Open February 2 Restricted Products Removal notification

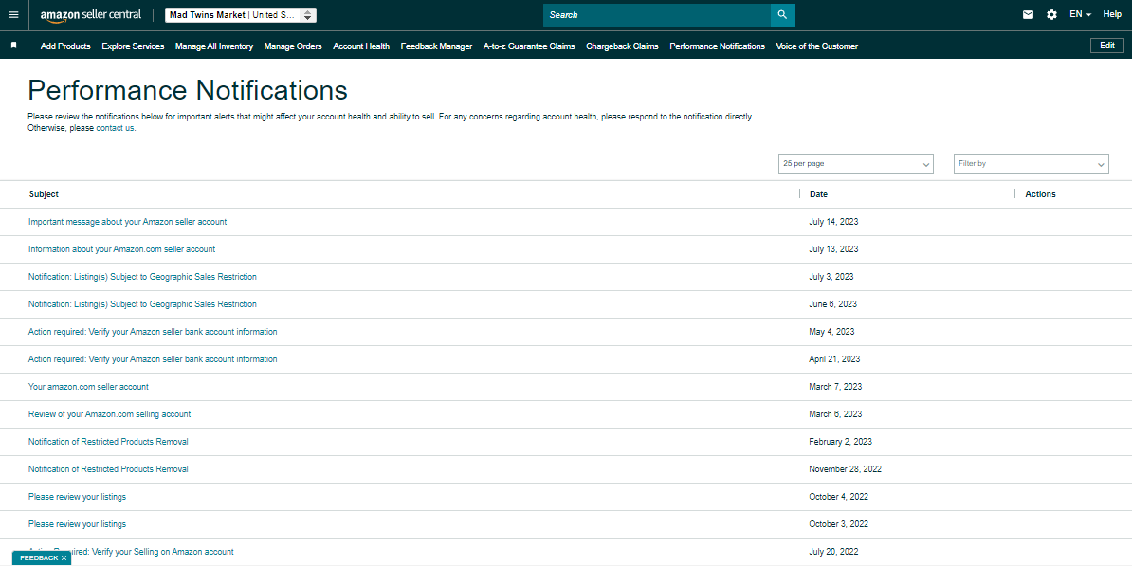pyautogui.click(x=108, y=441)
